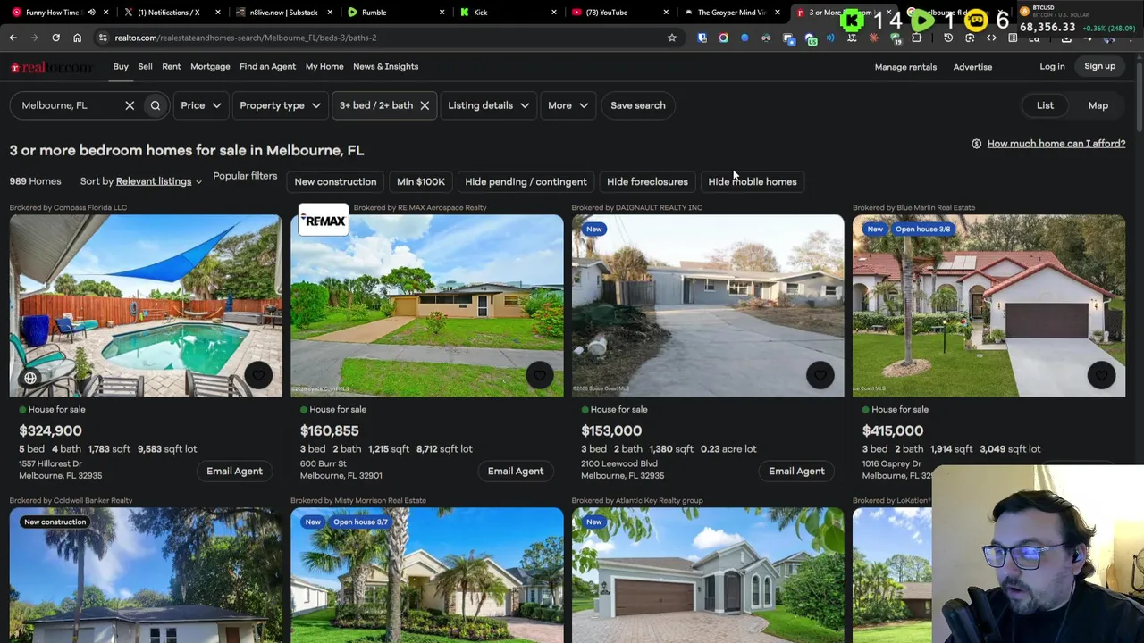Image resolution: width=1144 pixels, height=643 pixels.
Task: Expand the More filters dropdown
Action: (x=568, y=105)
